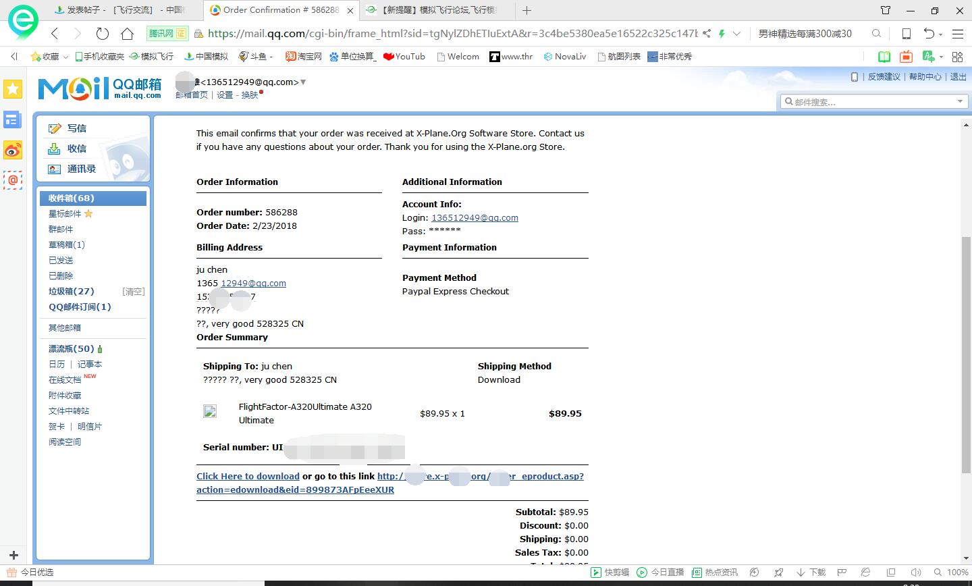This screenshot has height=586, width=972.
Task: Open the translate extension dropdown arrow
Action: click(x=940, y=57)
